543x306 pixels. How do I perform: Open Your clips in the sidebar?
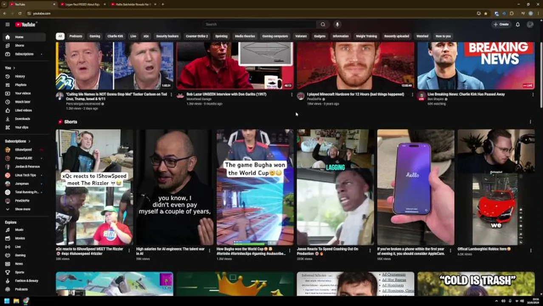click(x=24, y=127)
